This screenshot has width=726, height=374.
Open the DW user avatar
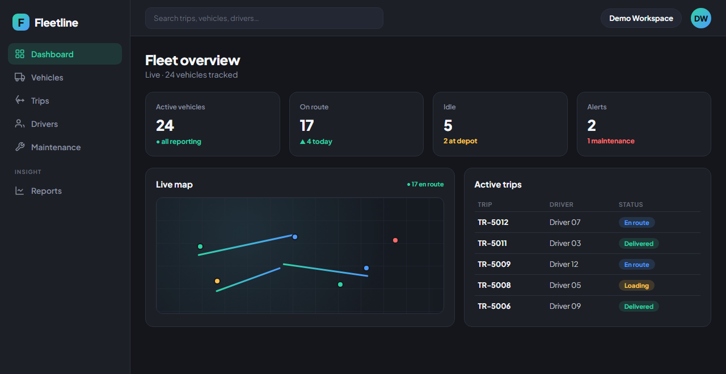[701, 18]
